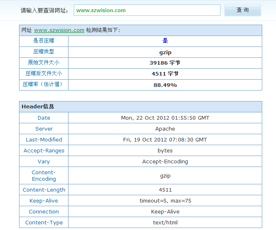
Task: Select the Vary header label
Action: (44, 162)
